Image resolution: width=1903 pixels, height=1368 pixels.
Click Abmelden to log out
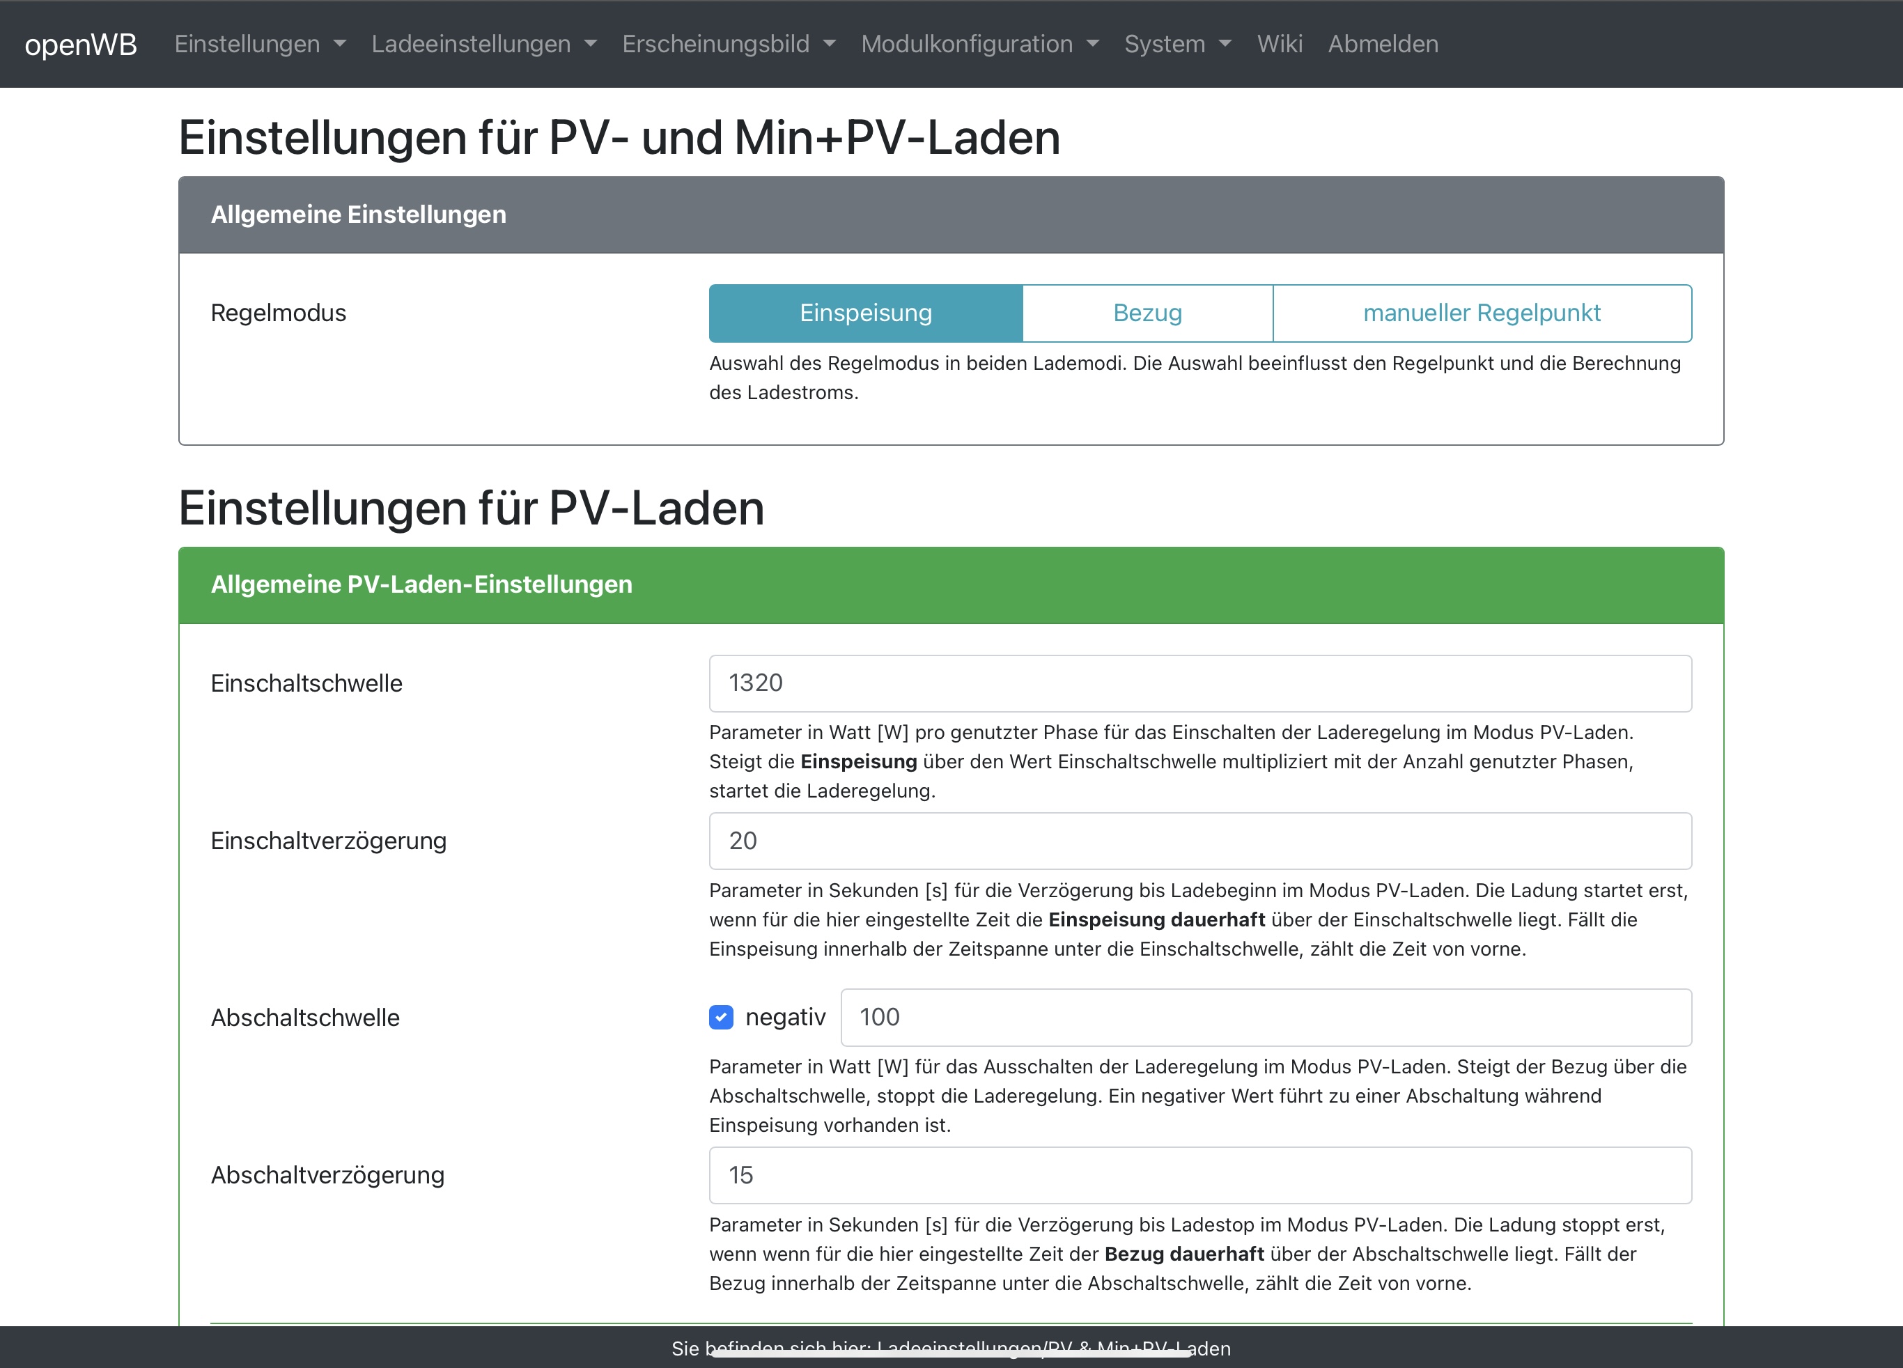(x=1383, y=44)
